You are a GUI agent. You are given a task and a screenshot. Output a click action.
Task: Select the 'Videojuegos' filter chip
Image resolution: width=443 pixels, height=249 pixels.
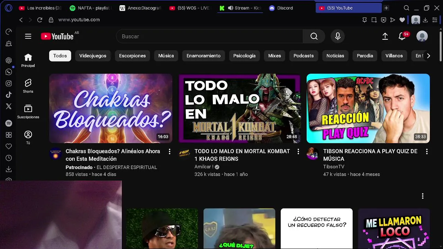tap(93, 56)
